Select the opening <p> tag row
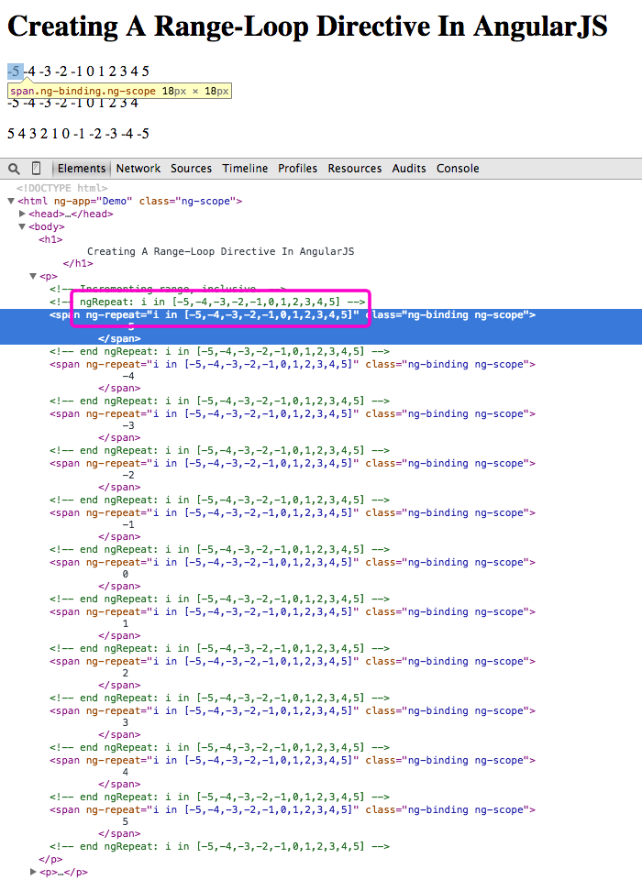Screen dimensions: 642x880 (49, 276)
